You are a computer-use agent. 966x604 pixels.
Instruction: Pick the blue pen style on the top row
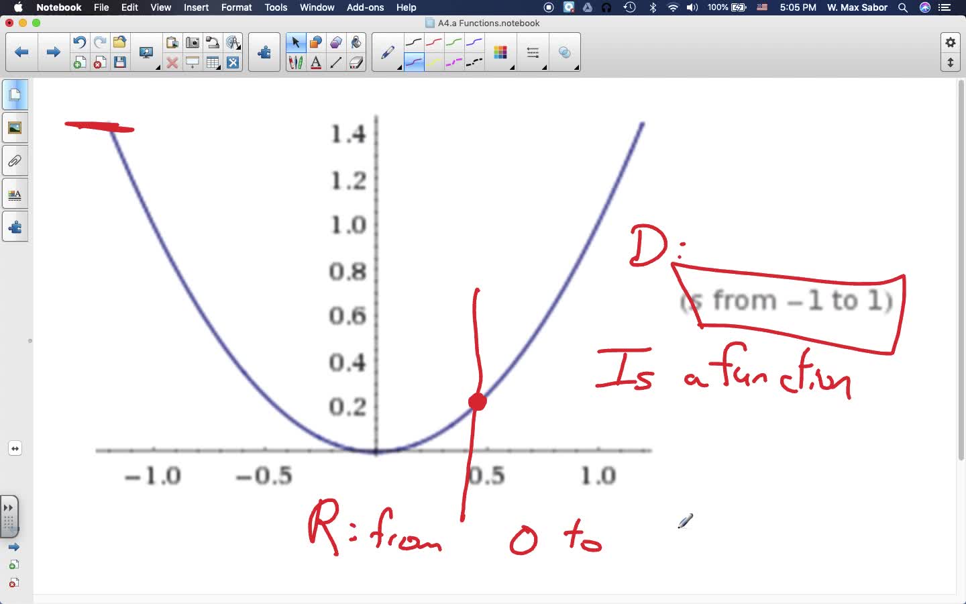(474, 42)
